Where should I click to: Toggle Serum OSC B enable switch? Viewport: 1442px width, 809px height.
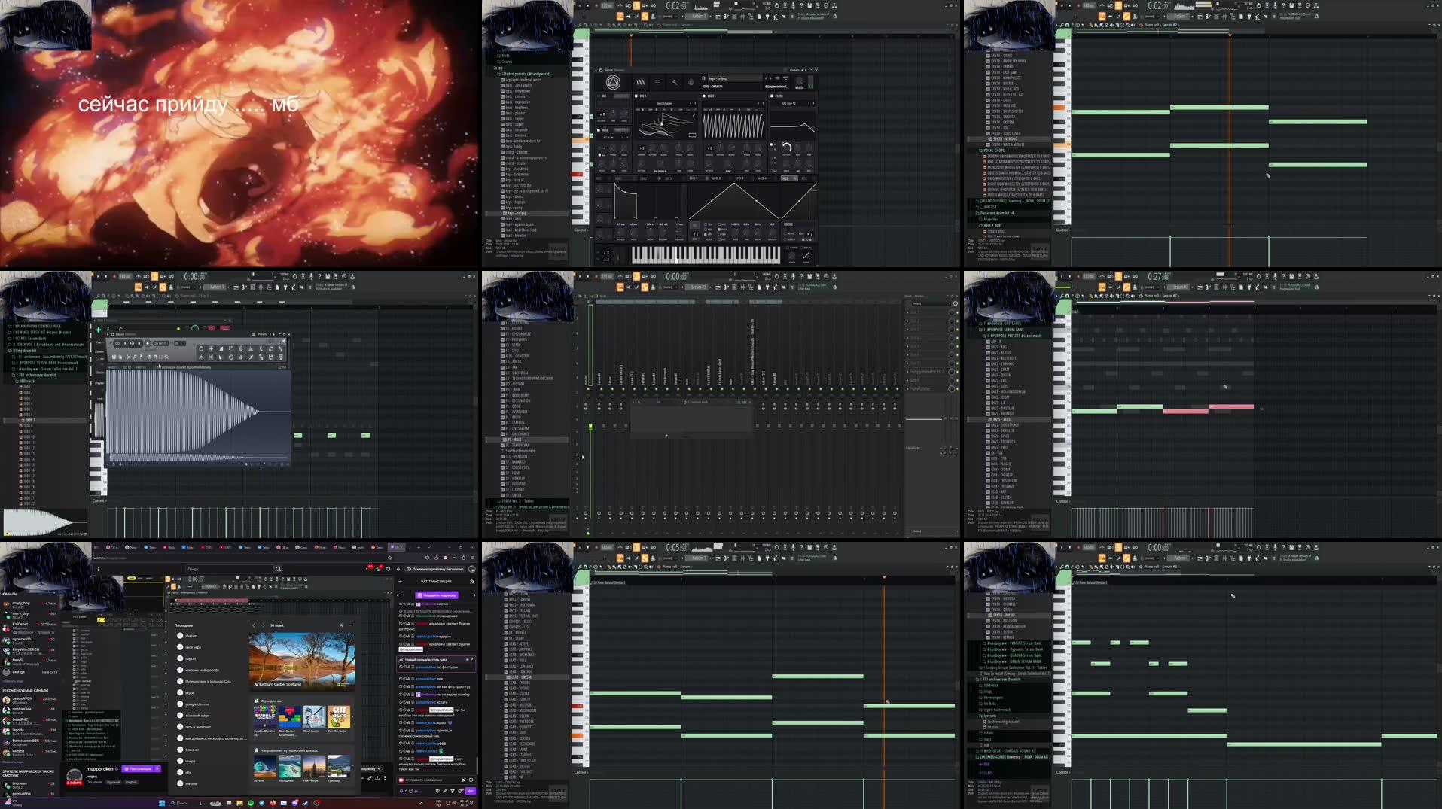point(704,96)
